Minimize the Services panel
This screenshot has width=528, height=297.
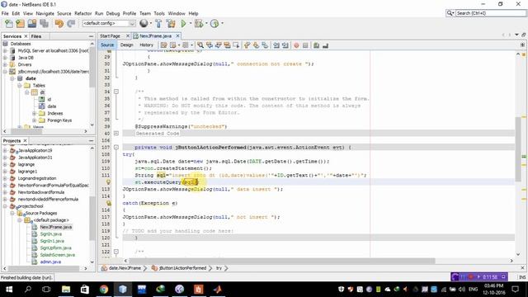pyautogui.click(x=92, y=36)
